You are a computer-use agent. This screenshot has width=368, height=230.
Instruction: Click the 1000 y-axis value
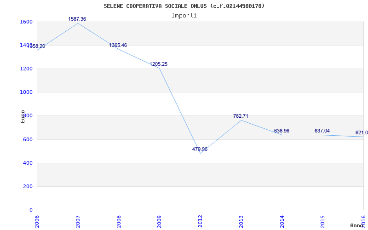pyautogui.click(x=27, y=92)
